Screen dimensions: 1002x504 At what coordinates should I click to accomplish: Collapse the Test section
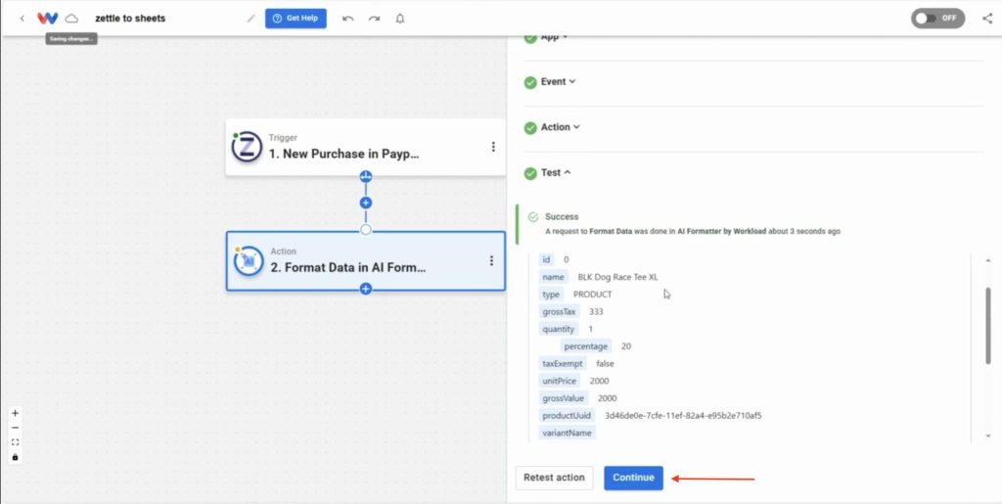(x=556, y=172)
